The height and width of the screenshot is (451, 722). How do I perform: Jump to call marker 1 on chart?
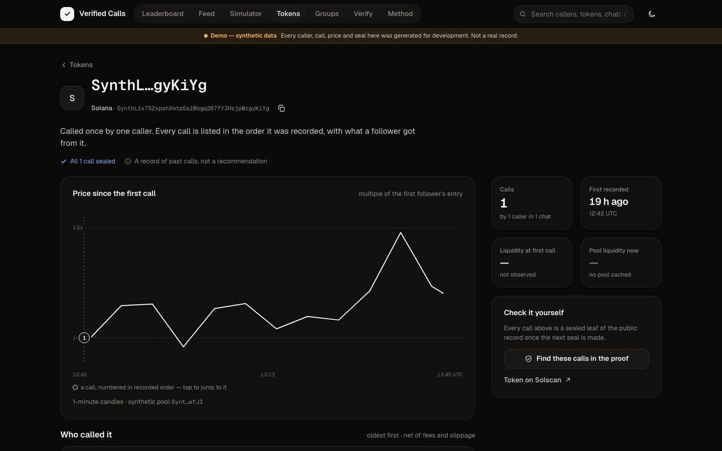(84, 338)
